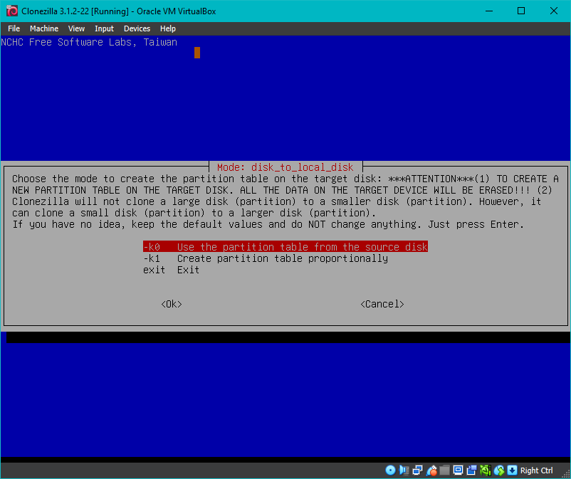Click the audio status icon
Viewport: 571px width, 479px height.
(404, 470)
